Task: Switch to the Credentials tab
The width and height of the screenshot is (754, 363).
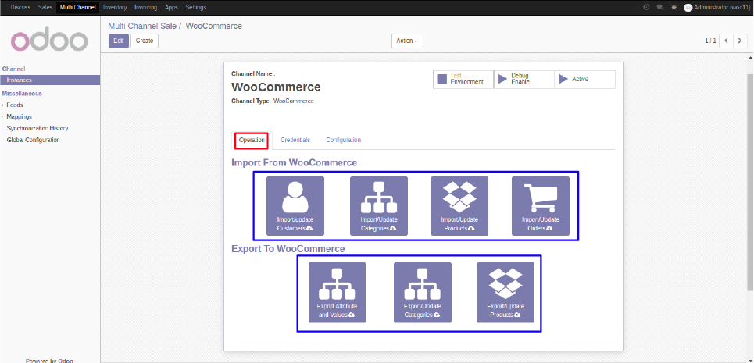Action: coord(295,140)
